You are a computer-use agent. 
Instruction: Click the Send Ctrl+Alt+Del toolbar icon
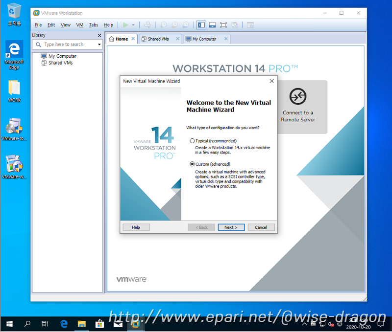tap(147, 25)
